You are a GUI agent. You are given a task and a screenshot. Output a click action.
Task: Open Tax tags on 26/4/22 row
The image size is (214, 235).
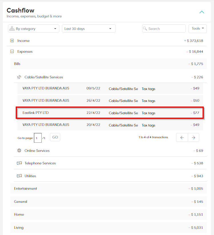[149, 101]
